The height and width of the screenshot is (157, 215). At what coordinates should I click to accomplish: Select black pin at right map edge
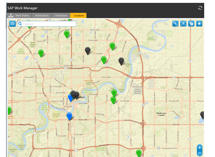[x=202, y=115]
